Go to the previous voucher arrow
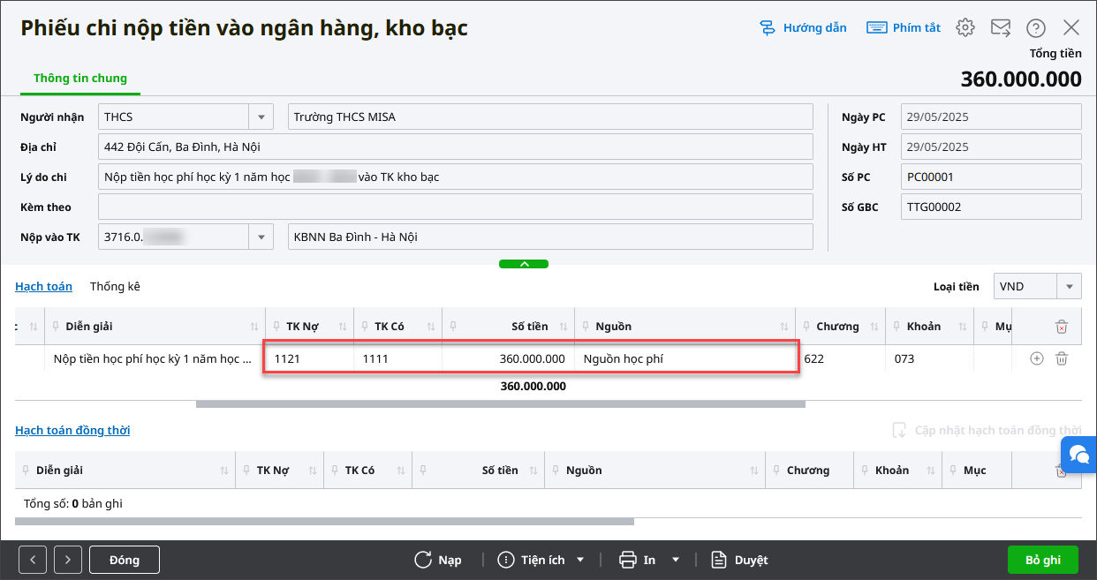Viewport: 1097px width, 580px height. (33, 560)
